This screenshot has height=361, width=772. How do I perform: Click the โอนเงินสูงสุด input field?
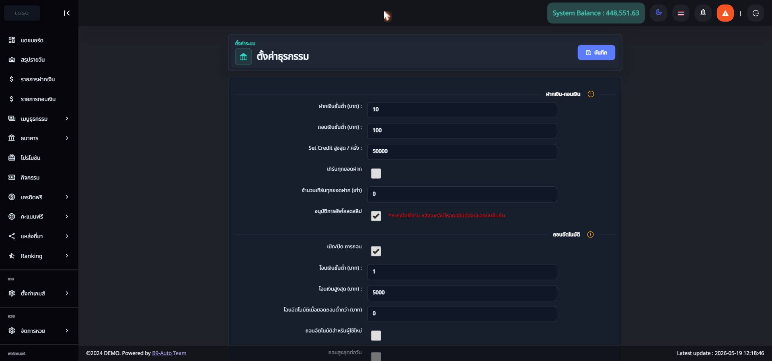tap(462, 293)
